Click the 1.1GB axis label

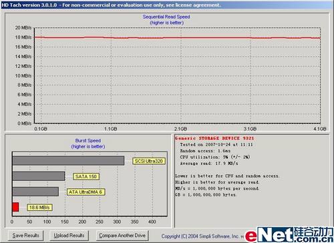[x=111, y=129]
